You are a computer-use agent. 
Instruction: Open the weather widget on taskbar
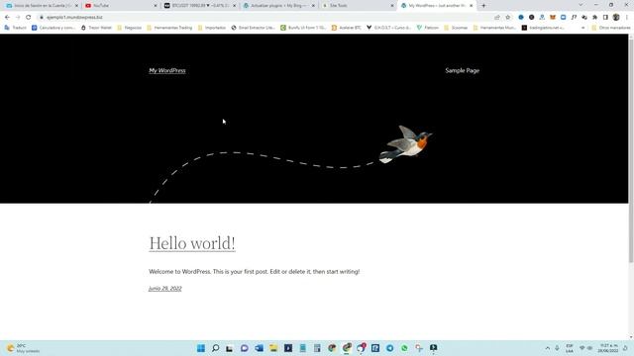(24, 348)
